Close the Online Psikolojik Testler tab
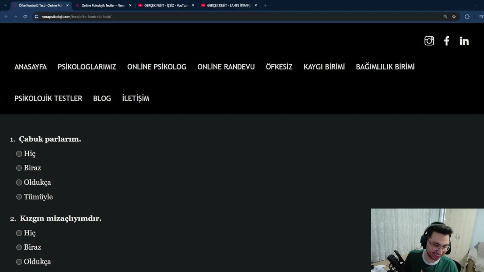Screen dimensions: 484x272 click(x=130, y=5)
